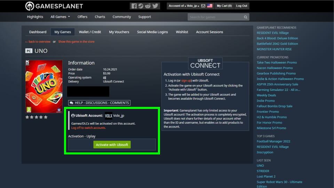Image resolution: width=334 pixels, height=188 pixels.
Task: Open Back 4 Blood: Deluxe Edition link
Action: pyautogui.click(x=277, y=38)
